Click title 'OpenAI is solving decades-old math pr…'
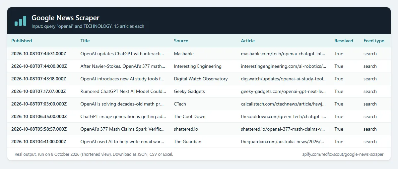398x169 pixels. click(x=122, y=104)
